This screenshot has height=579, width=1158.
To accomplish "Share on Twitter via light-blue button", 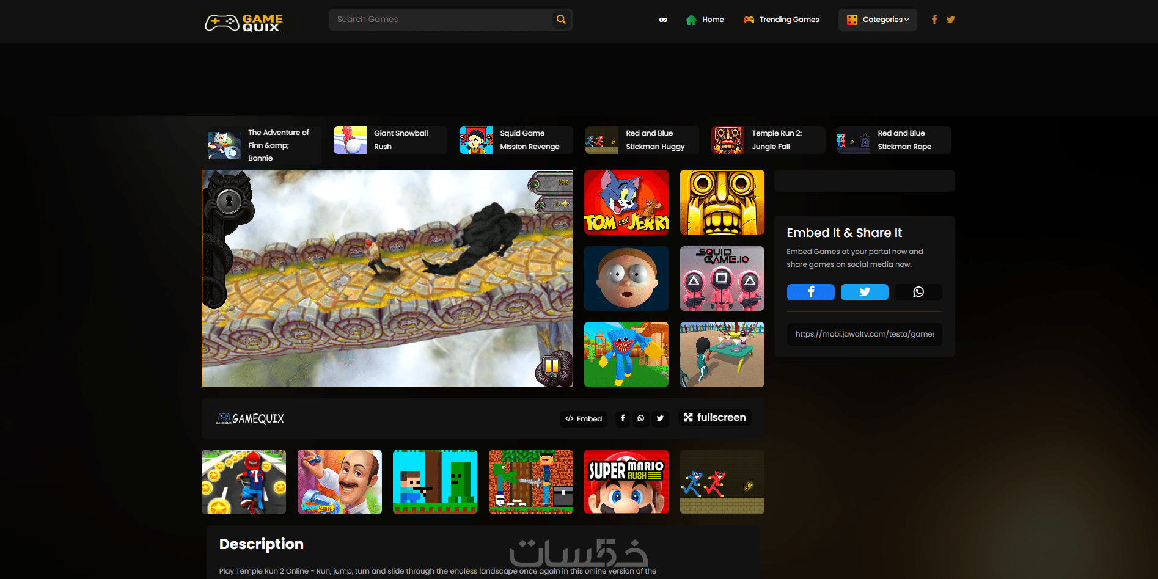I will tap(864, 292).
